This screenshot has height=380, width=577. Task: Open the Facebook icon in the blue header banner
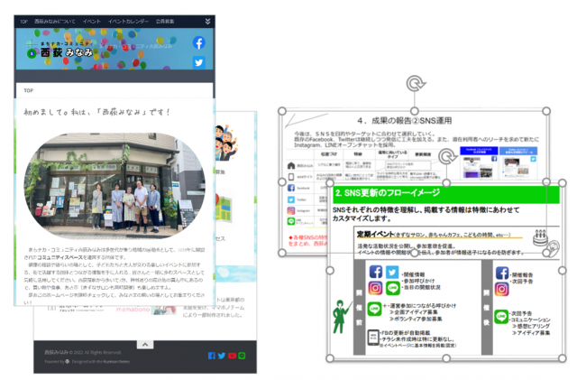[198, 43]
